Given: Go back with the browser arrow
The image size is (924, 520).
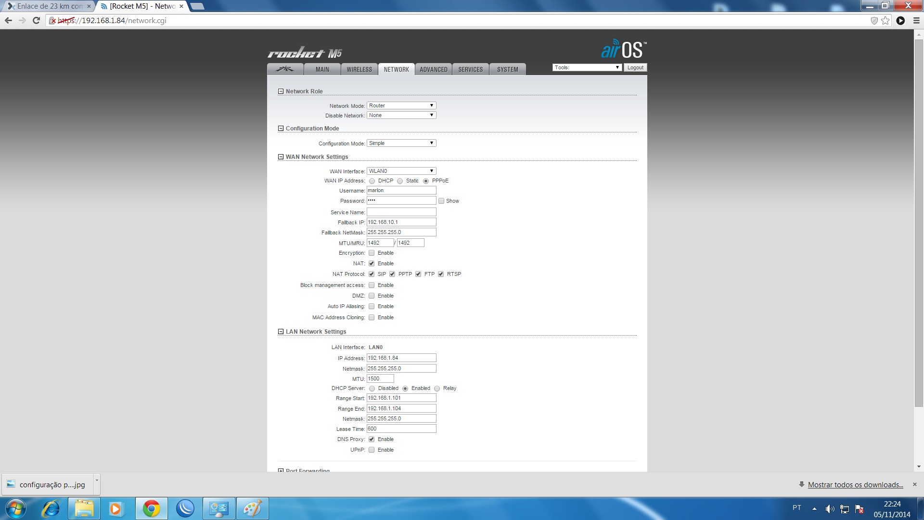Looking at the screenshot, I should tap(8, 21).
